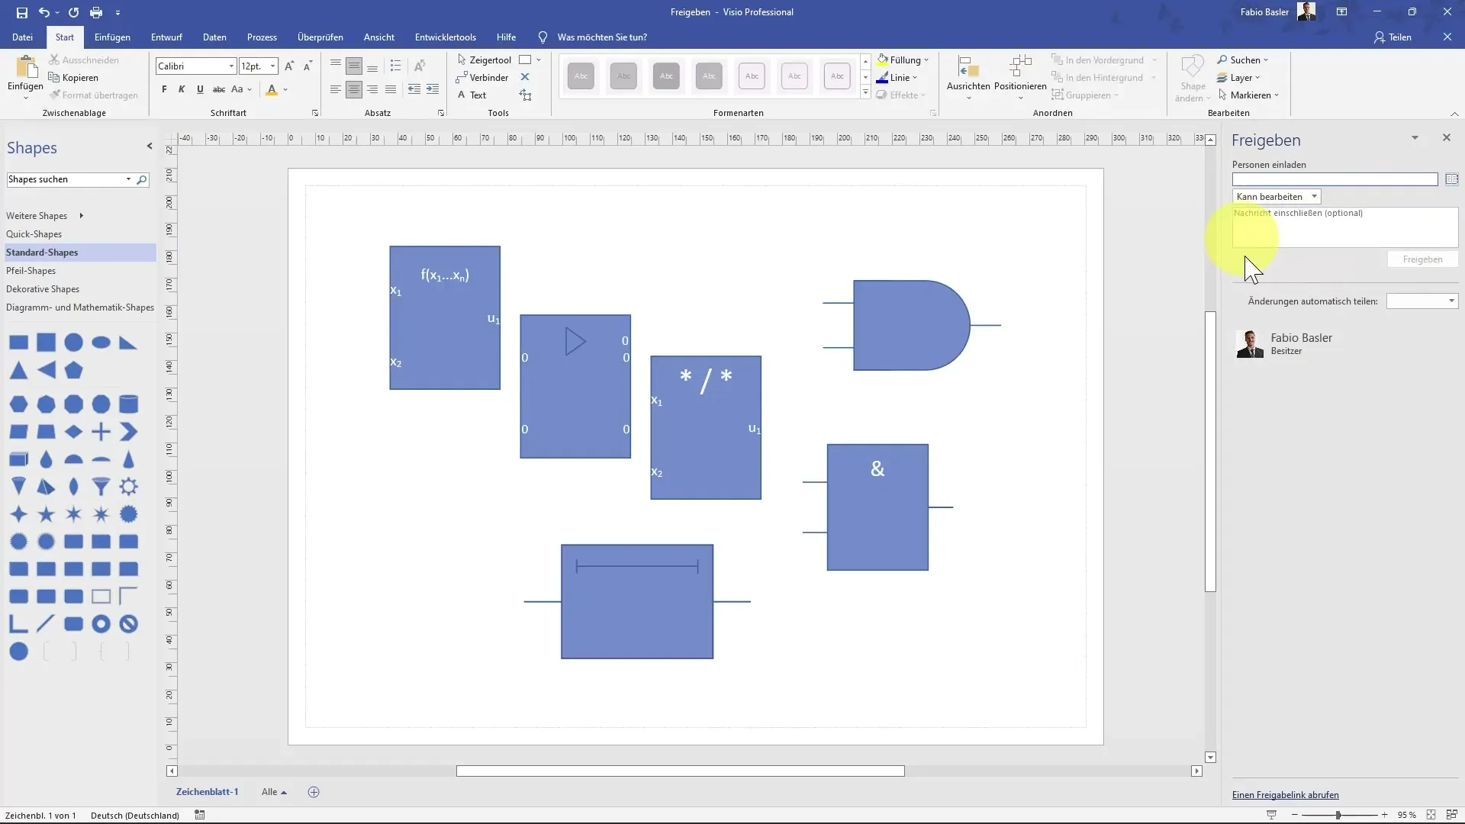The width and height of the screenshot is (1465, 824).
Task: Pick the pentagon shape in the stencil
Action: (74, 371)
